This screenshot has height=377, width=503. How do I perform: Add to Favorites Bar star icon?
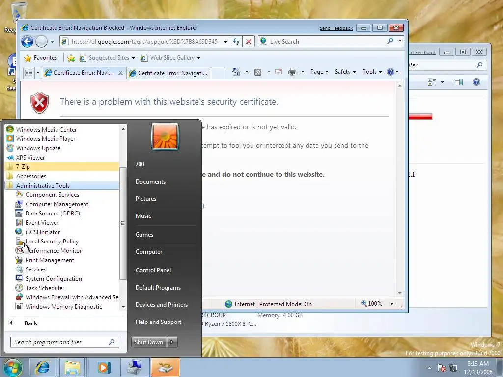(71, 58)
